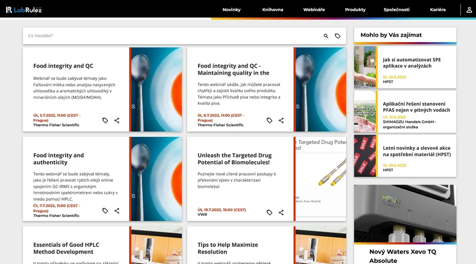Open 'Essentials of Good HPLC Method Development'
476x264 pixels.
coord(66,248)
